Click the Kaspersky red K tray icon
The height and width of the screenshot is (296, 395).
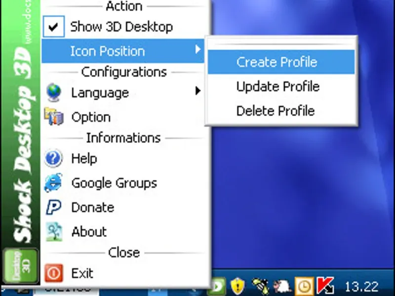(325, 286)
